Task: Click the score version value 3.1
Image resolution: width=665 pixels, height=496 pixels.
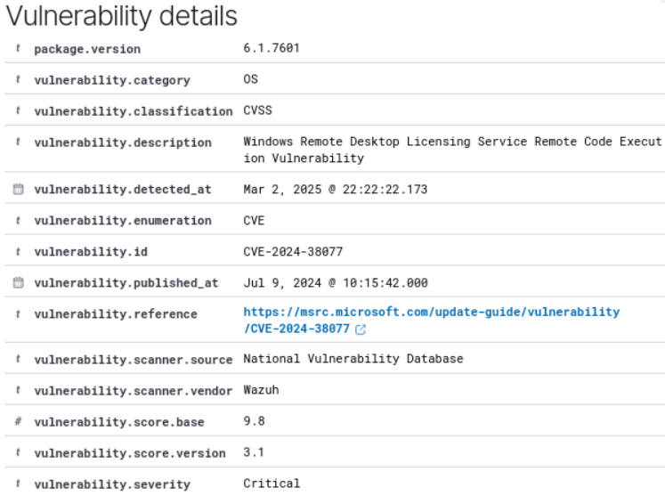Action: pos(254,452)
